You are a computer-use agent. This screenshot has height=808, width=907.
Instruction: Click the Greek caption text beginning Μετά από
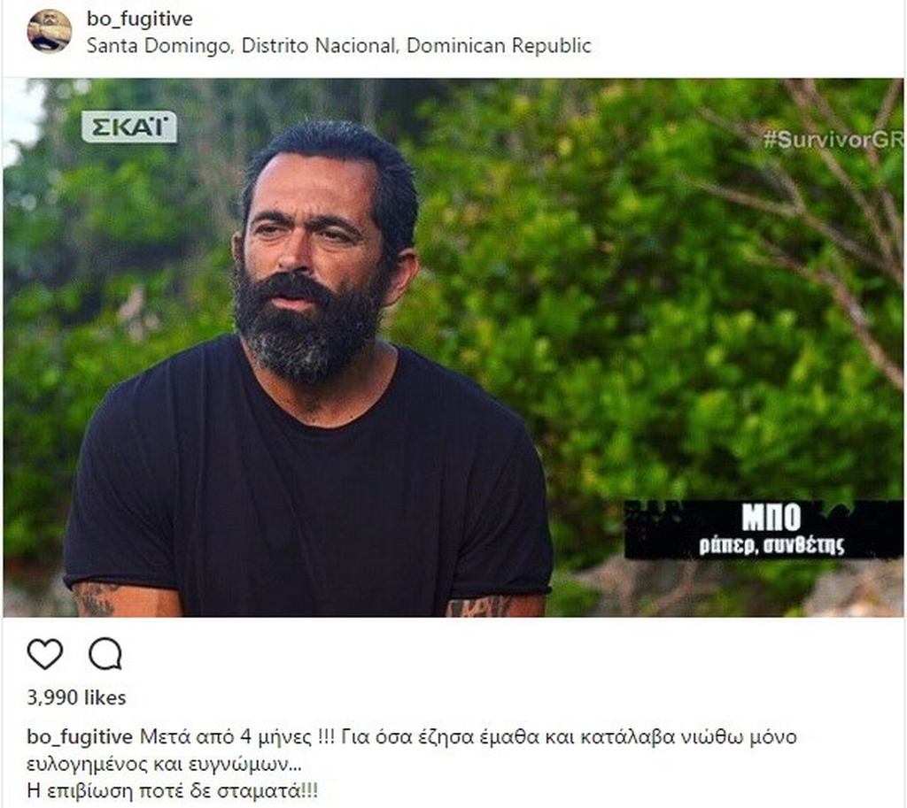tap(469, 737)
